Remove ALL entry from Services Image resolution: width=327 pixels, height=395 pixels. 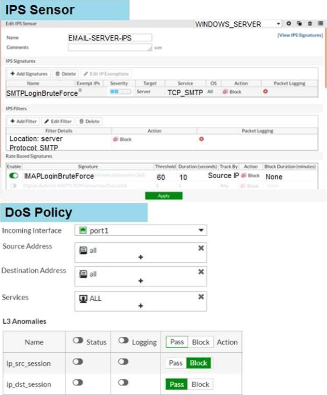(x=201, y=297)
